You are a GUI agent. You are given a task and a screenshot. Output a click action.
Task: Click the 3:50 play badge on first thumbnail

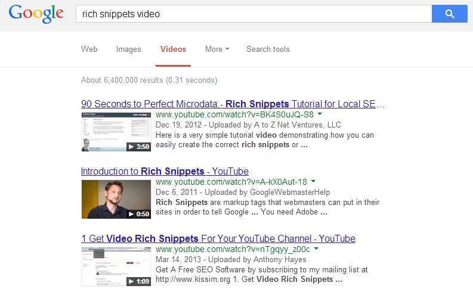[138, 147]
